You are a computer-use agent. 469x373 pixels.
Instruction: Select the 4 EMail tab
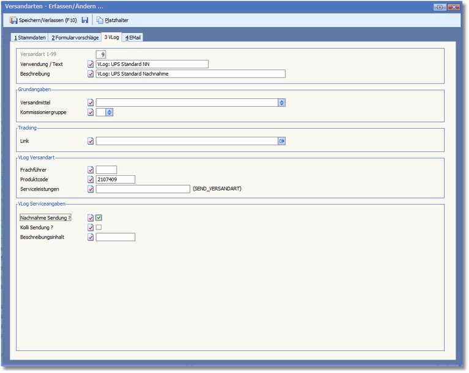(133, 37)
